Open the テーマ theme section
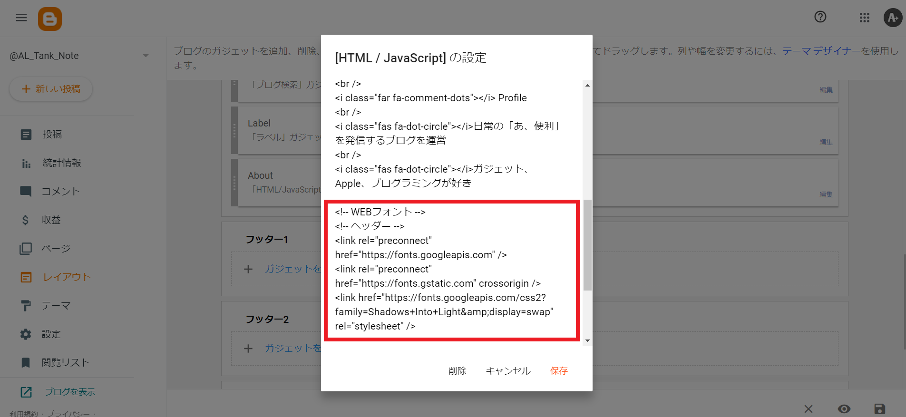Screen dimensions: 906x417 pos(56,306)
